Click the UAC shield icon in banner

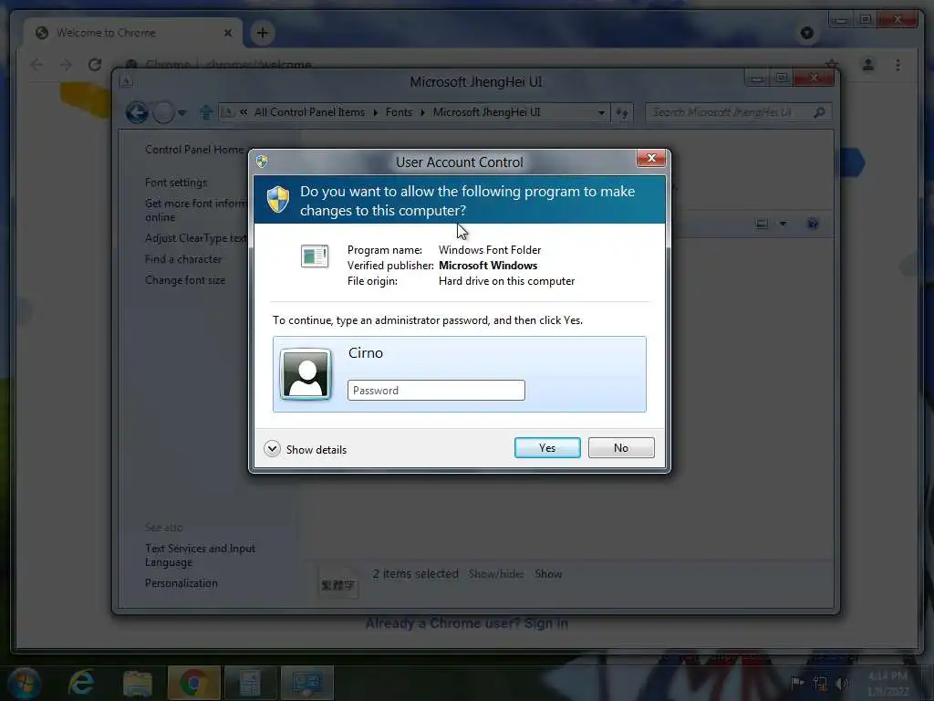click(277, 199)
